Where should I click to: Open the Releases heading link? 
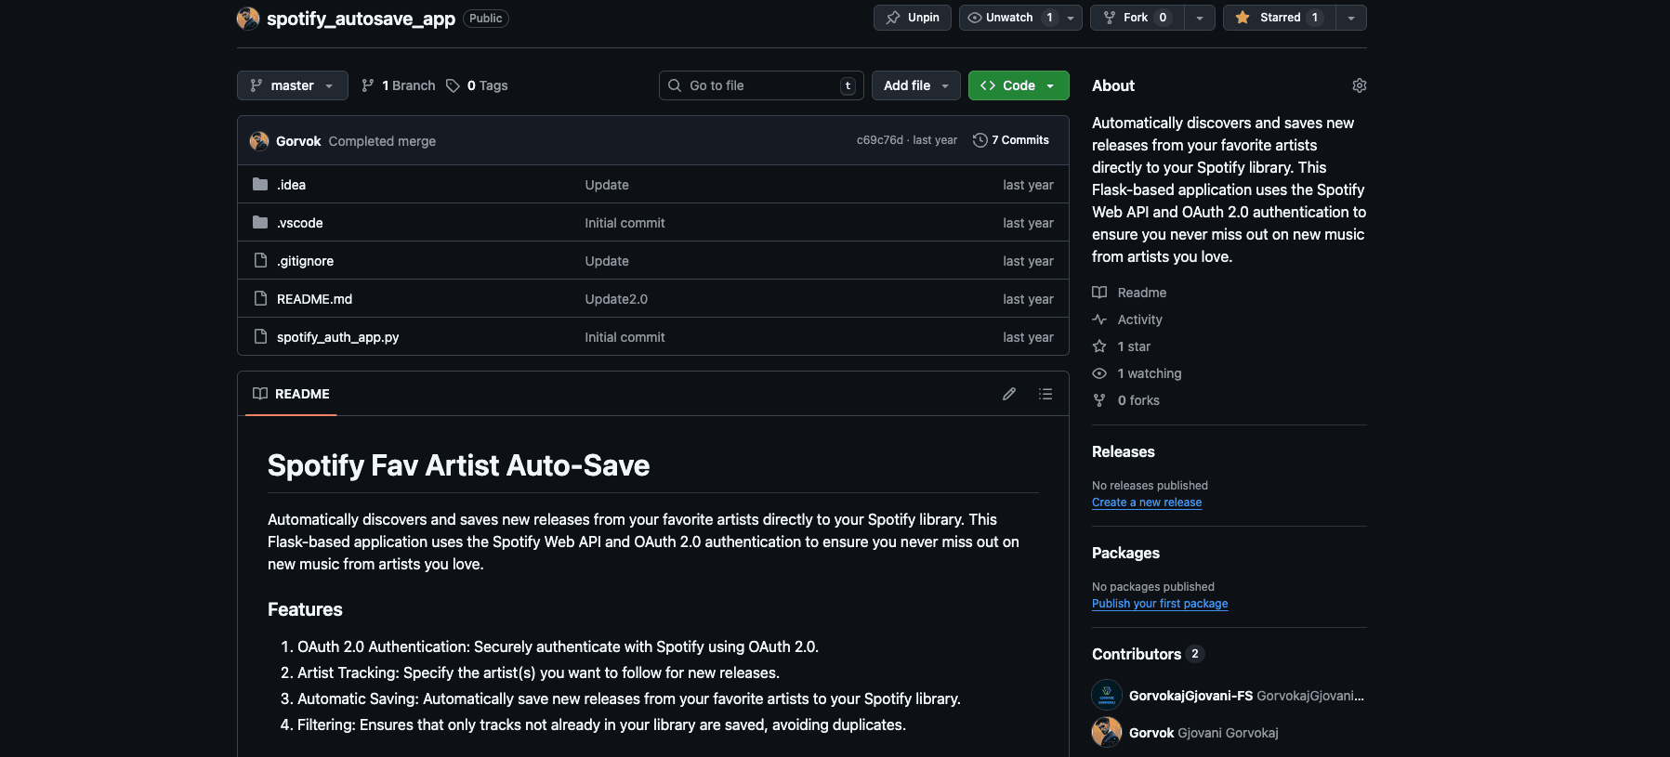coord(1124,451)
